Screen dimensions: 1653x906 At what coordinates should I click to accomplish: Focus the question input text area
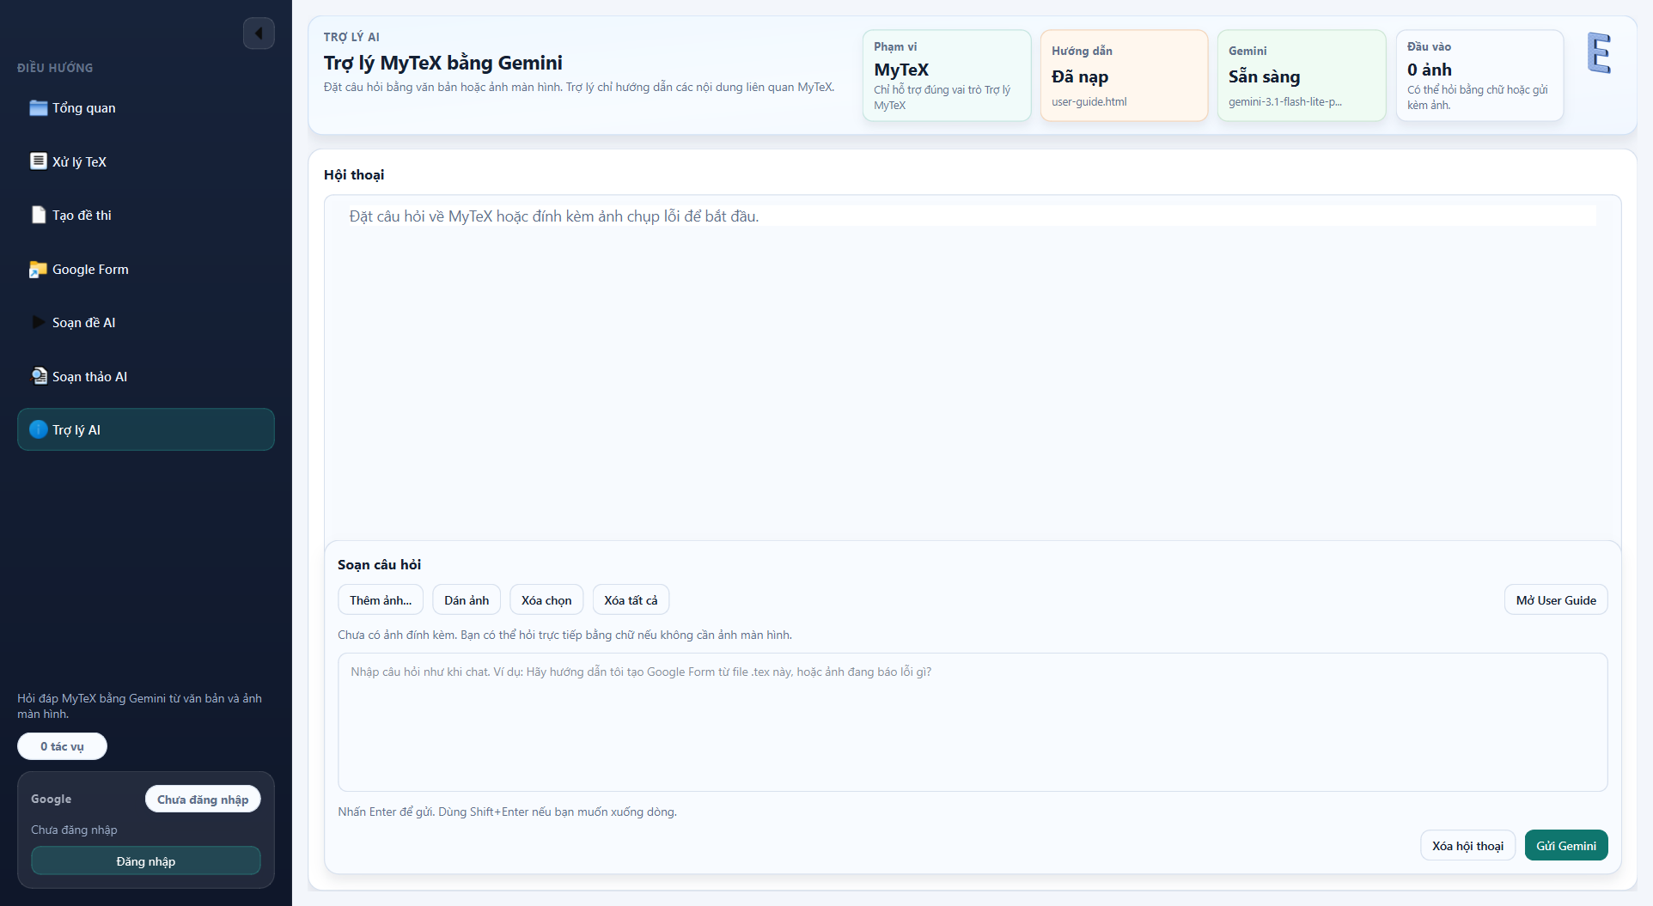pos(972,721)
